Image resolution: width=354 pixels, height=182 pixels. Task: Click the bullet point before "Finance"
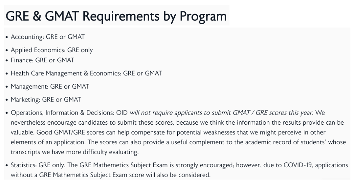click(x=7, y=61)
